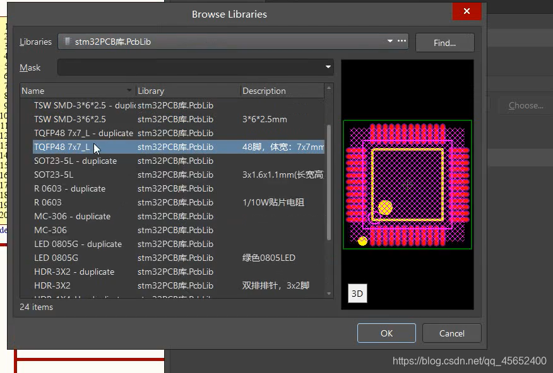Viewport: 553px width, 373px height.
Task: Open the ellipsis menu next to Libraries
Action: click(401, 42)
